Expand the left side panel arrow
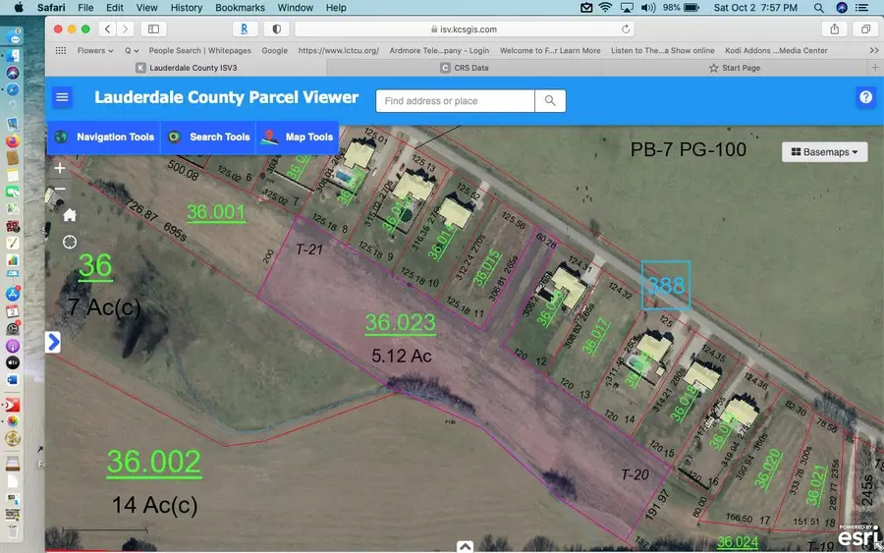This screenshot has height=553, width=884. [x=53, y=342]
